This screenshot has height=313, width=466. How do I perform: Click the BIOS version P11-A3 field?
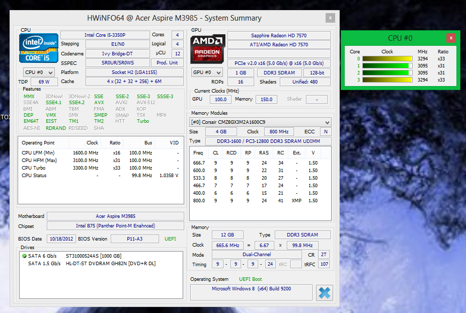coord(135,239)
